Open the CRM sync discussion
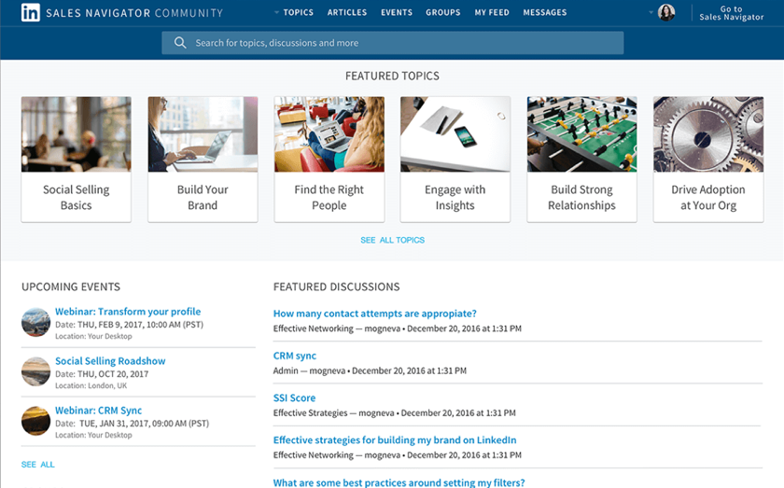Viewport: 784px width, 488px height. (295, 356)
